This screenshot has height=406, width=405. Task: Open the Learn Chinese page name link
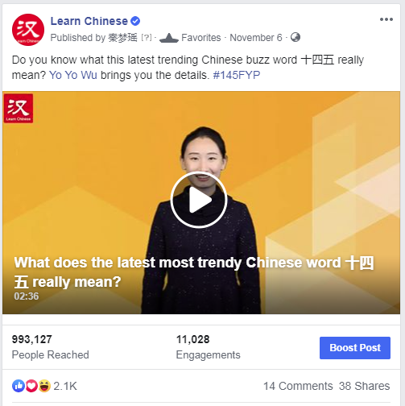(x=89, y=21)
